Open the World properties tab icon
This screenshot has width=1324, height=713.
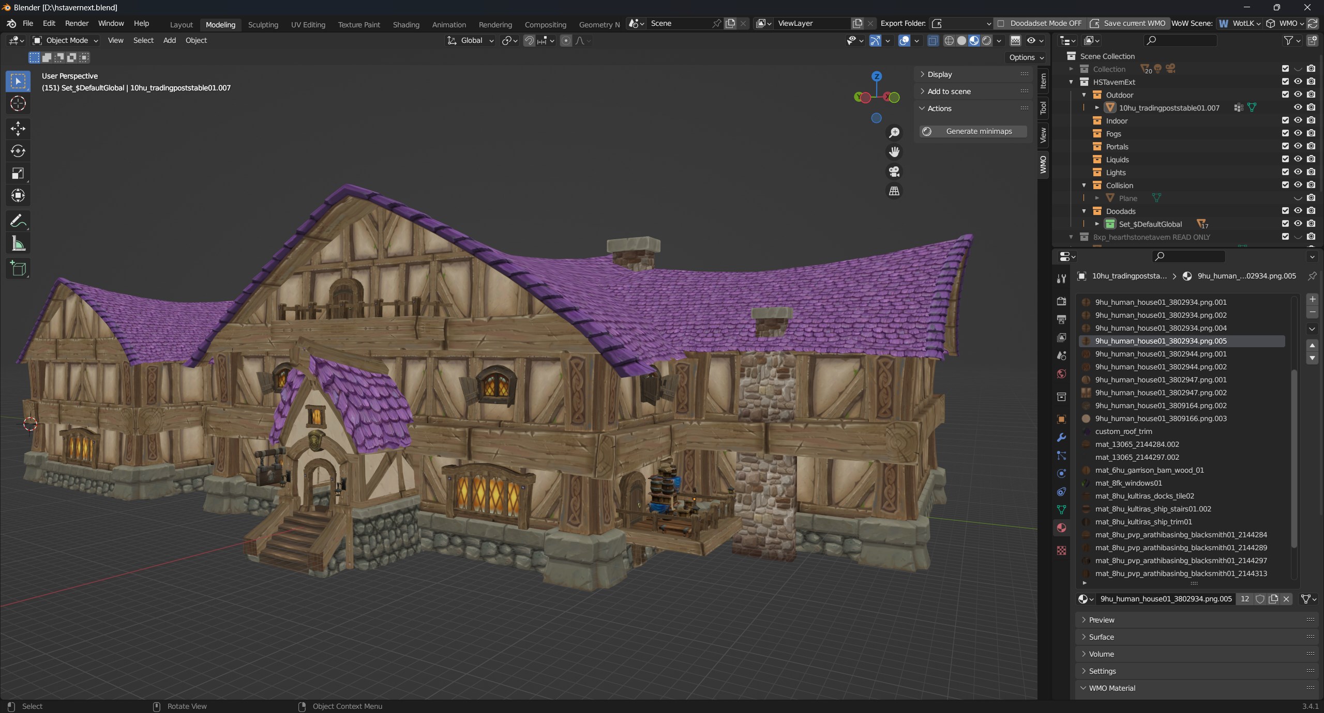coord(1061,374)
